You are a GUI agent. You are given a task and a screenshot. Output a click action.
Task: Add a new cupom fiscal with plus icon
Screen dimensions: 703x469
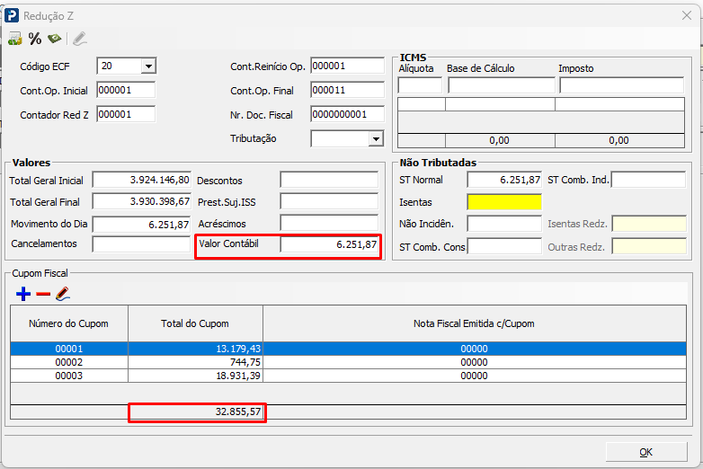(23, 294)
